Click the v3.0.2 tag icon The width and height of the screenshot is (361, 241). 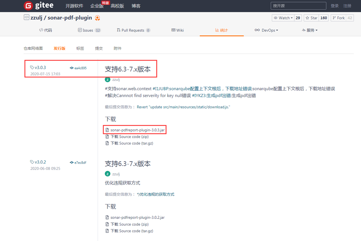[x=32, y=162]
